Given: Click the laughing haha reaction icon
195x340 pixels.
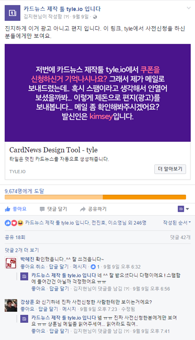Looking at the screenshot, I should [x=20, y=223].
